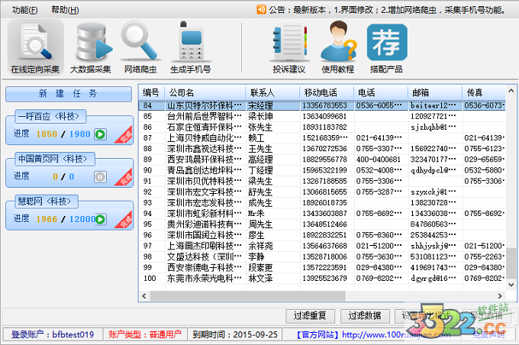Start the 一呼百应 task with play button
This screenshot has height=345, width=519.
click(99, 134)
